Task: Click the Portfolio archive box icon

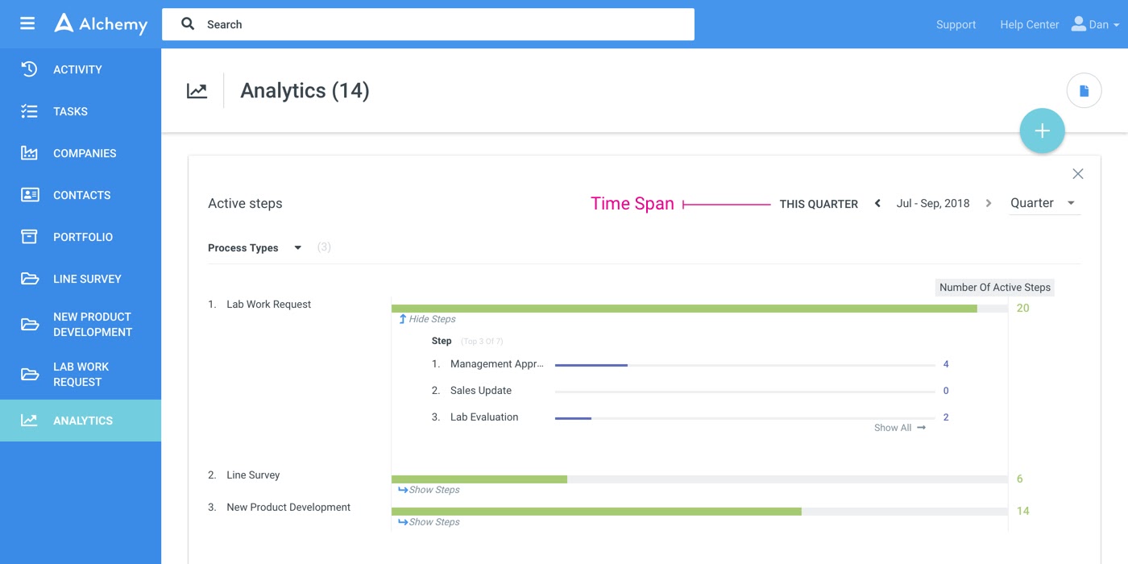Action: [29, 237]
